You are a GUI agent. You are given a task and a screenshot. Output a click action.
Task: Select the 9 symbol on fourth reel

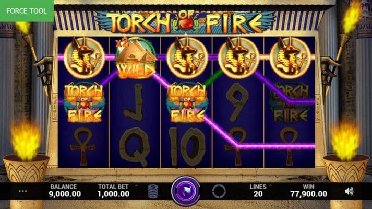[x=237, y=102]
